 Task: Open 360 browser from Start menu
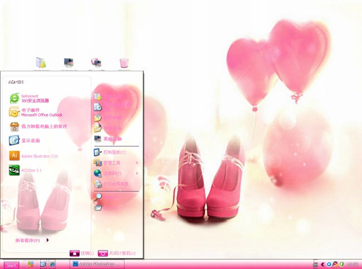[x=29, y=99]
